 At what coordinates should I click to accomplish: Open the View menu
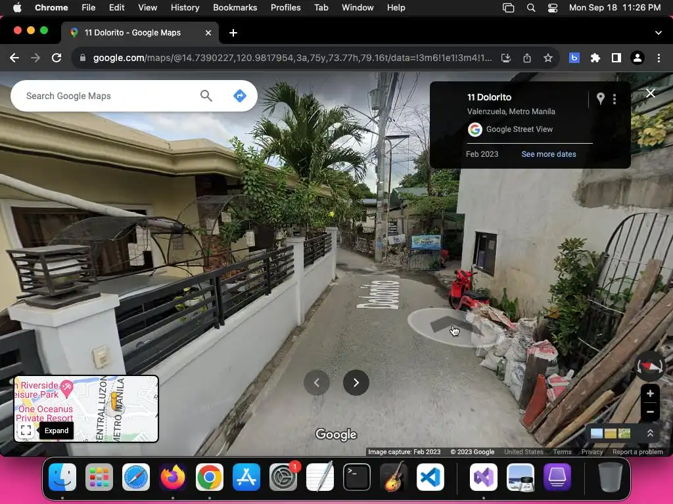[x=147, y=7]
